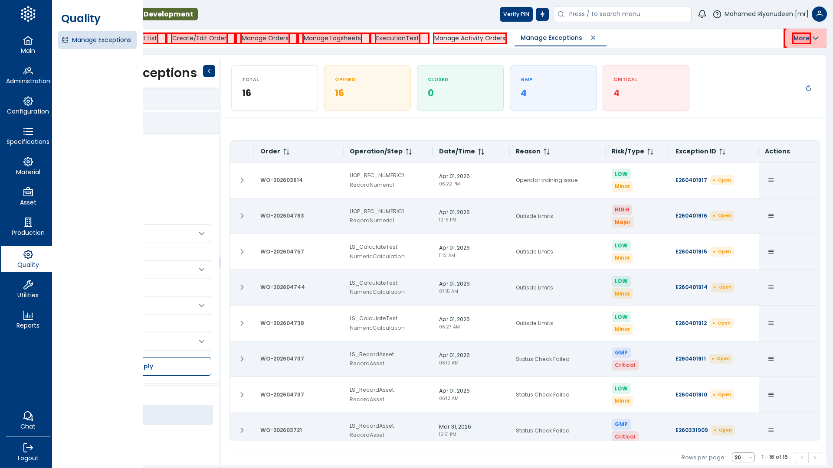Click the red Critical summary card

[646, 88]
